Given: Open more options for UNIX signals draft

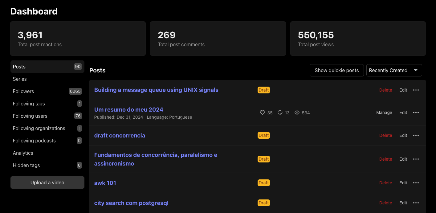Looking at the screenshot, I should (x=416, y=90).
